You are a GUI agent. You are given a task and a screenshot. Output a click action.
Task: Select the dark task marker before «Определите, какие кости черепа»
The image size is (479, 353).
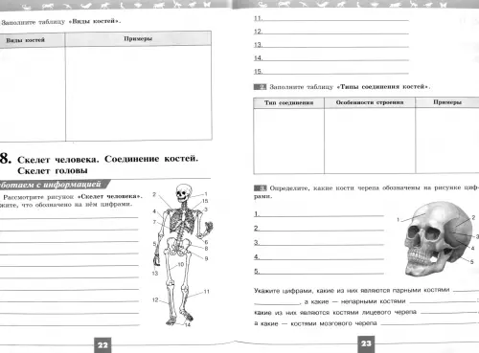260,188
